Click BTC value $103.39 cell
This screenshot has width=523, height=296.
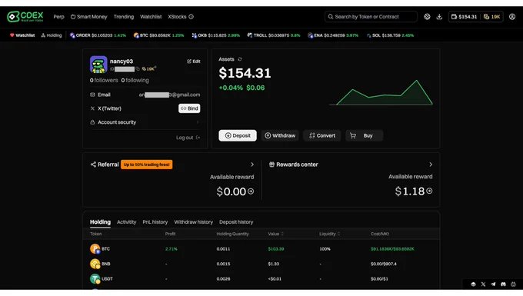click(x=276, y=249)
